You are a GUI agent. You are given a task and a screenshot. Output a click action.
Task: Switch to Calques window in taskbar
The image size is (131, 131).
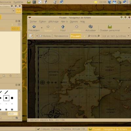pos(62,129)
